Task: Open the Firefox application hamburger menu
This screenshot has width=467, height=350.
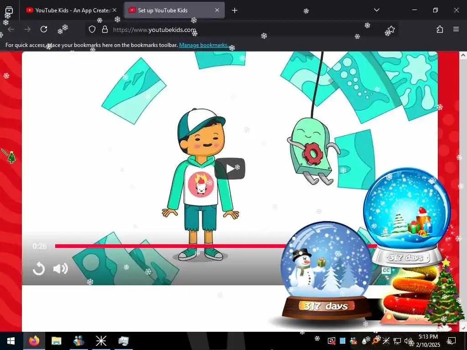Action: tap(456, 29)
